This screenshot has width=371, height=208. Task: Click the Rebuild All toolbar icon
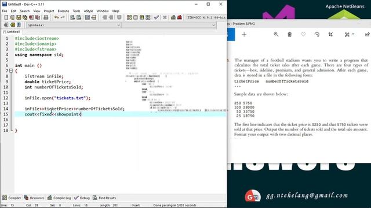[148, 17]
